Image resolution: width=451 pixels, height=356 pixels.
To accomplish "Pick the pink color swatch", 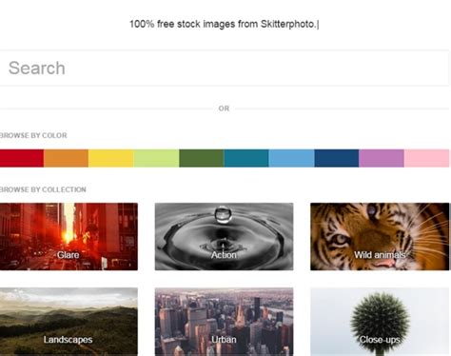I will [x=427, y=158].
